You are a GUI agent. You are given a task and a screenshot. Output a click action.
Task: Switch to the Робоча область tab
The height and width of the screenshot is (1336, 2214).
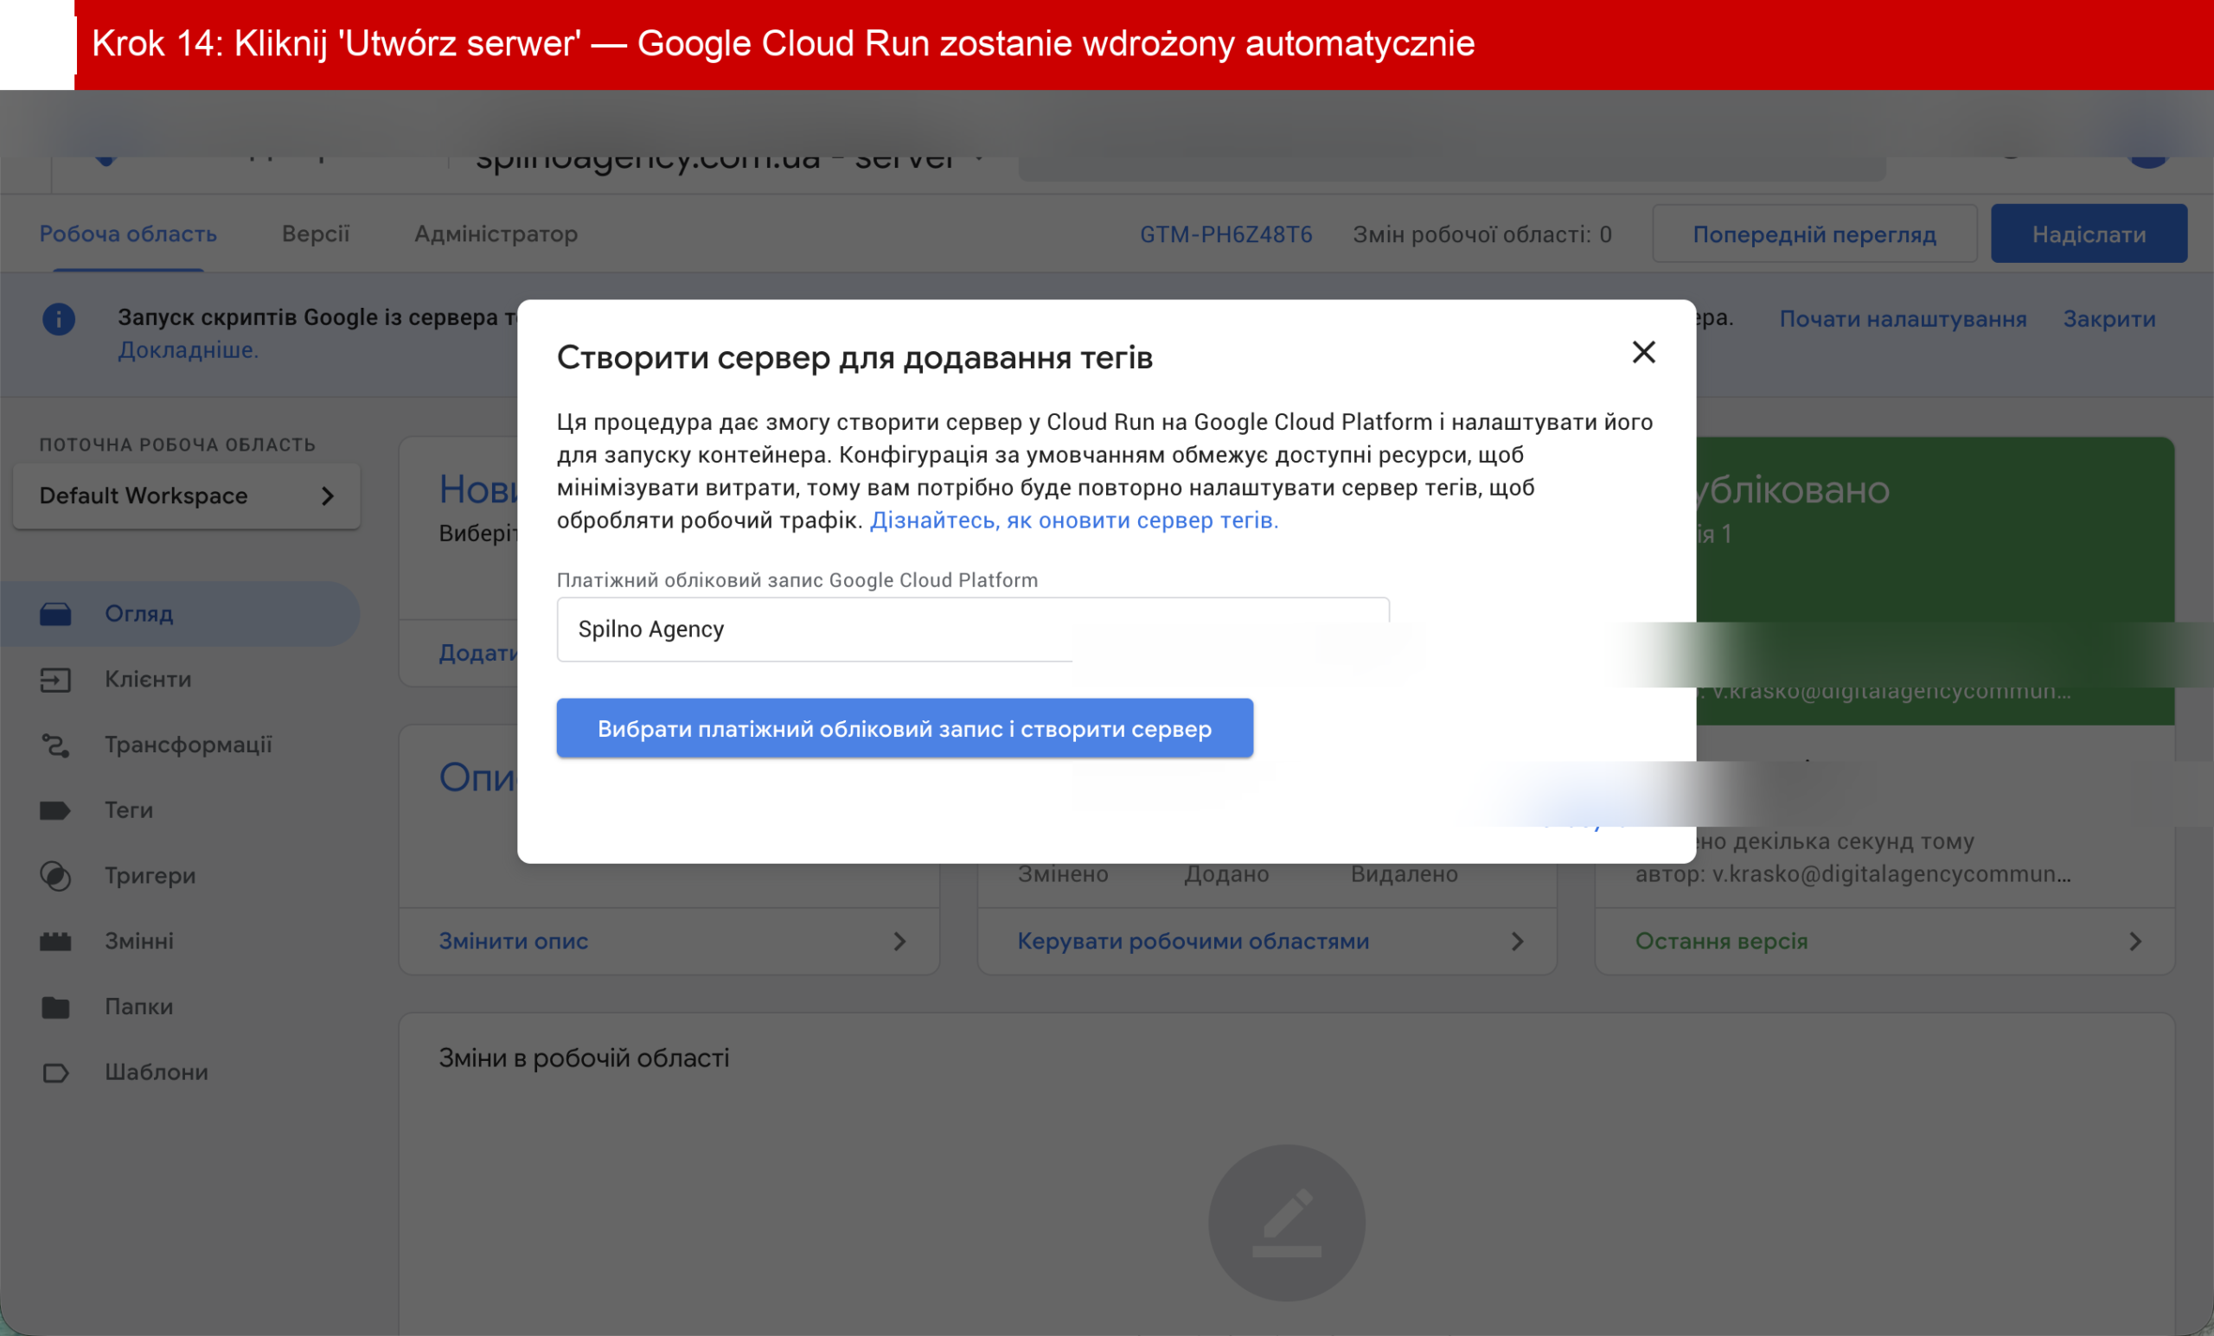point(129,234)
